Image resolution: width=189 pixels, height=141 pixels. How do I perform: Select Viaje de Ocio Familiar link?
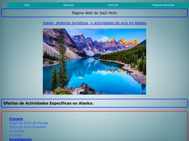tap(28, 127)
